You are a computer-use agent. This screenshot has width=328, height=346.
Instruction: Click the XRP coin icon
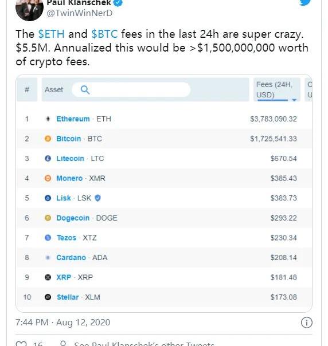(48, 277)
